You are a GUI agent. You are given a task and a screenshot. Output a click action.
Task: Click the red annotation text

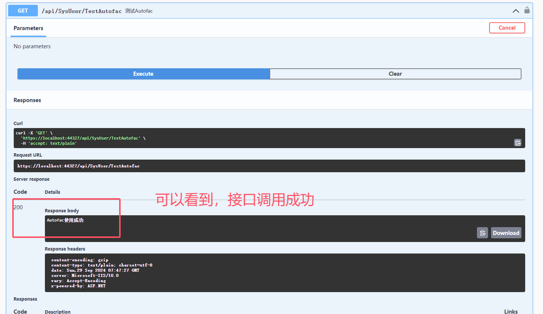[x=235, y=200]
